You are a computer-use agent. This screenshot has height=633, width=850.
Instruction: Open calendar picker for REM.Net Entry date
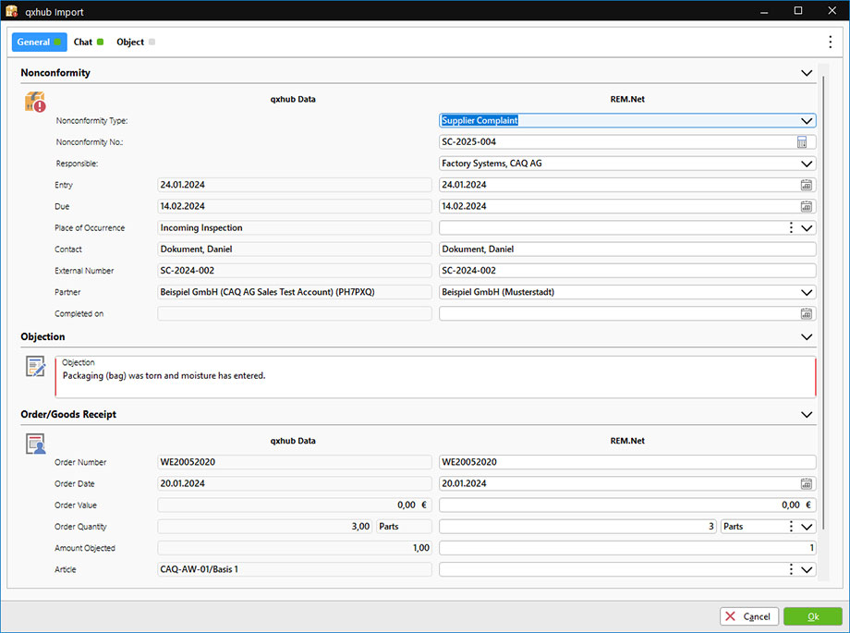point(806,185)
